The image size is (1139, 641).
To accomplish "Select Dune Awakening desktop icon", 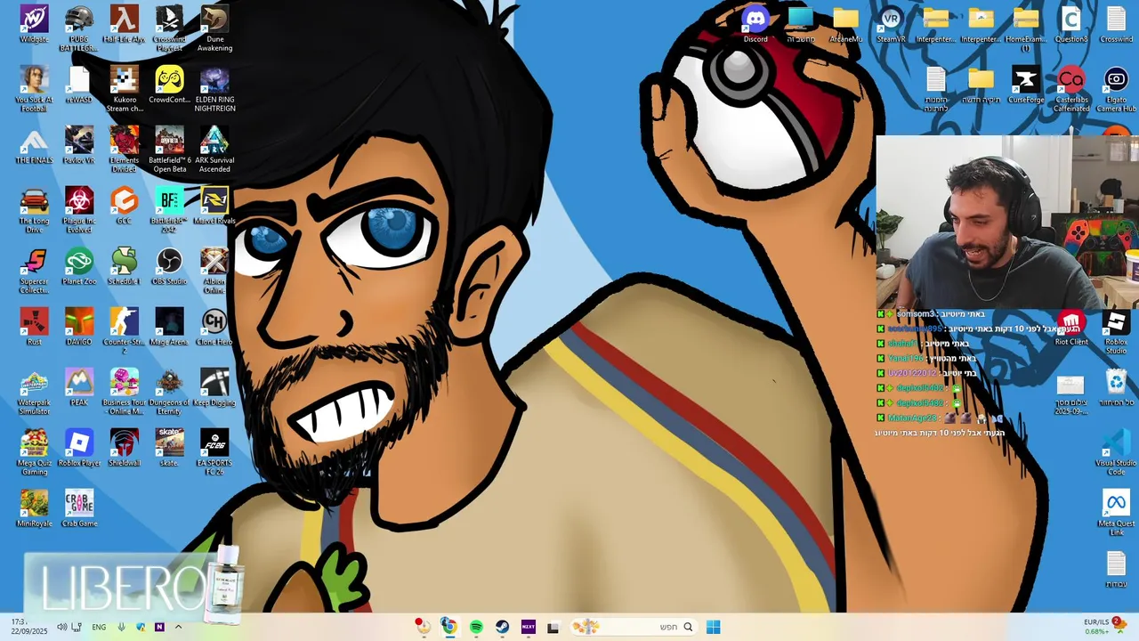I will (214, 28).
